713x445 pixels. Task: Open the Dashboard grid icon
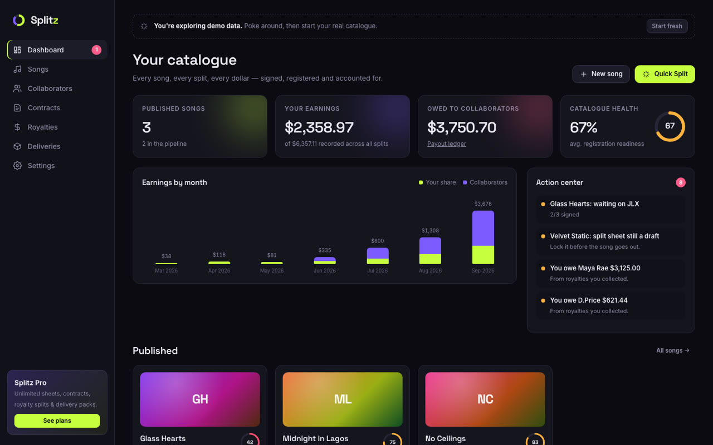(x=17, y=50)
